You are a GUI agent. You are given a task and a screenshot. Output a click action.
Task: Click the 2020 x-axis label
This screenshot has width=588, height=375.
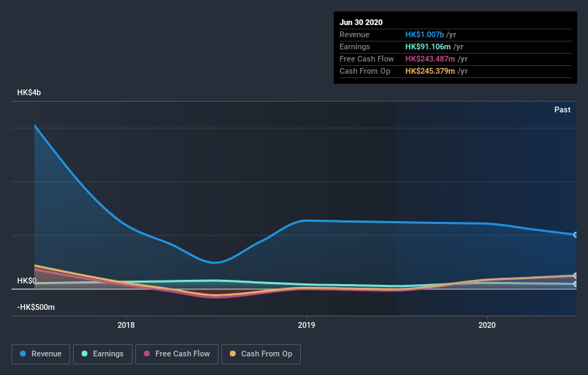(487, 325)
